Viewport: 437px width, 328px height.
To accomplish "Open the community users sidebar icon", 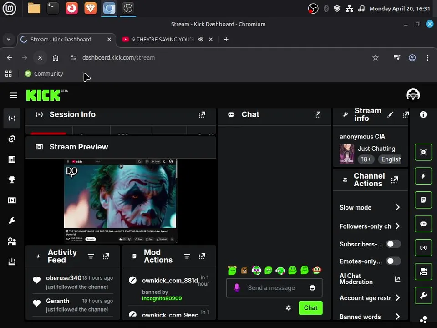I will pos(12,241).
